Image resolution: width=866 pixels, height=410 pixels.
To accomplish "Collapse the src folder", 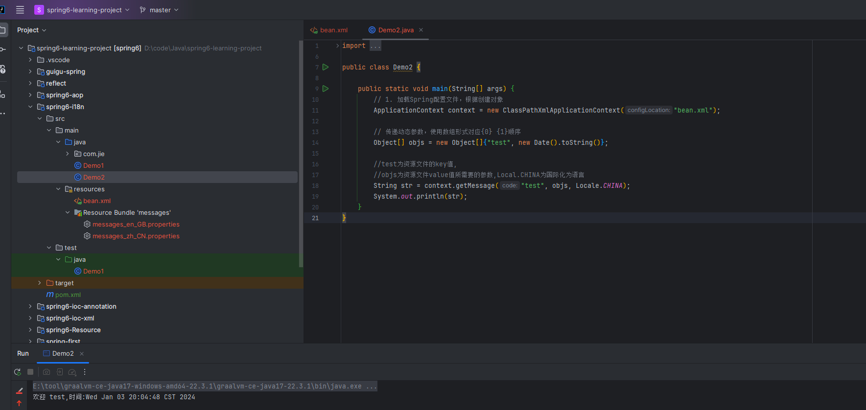I will tap(40, 118).
